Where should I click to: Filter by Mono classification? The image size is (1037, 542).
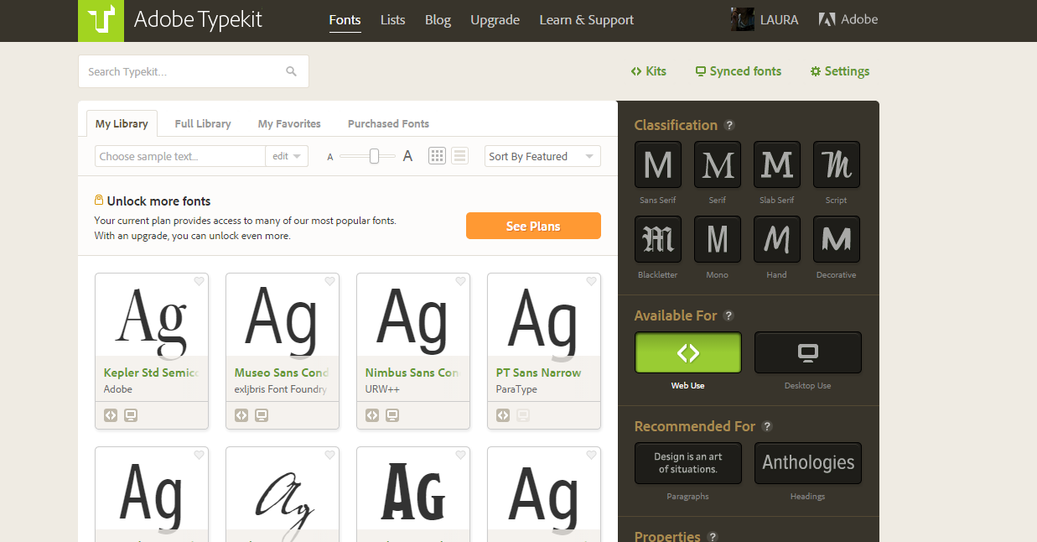718,239
